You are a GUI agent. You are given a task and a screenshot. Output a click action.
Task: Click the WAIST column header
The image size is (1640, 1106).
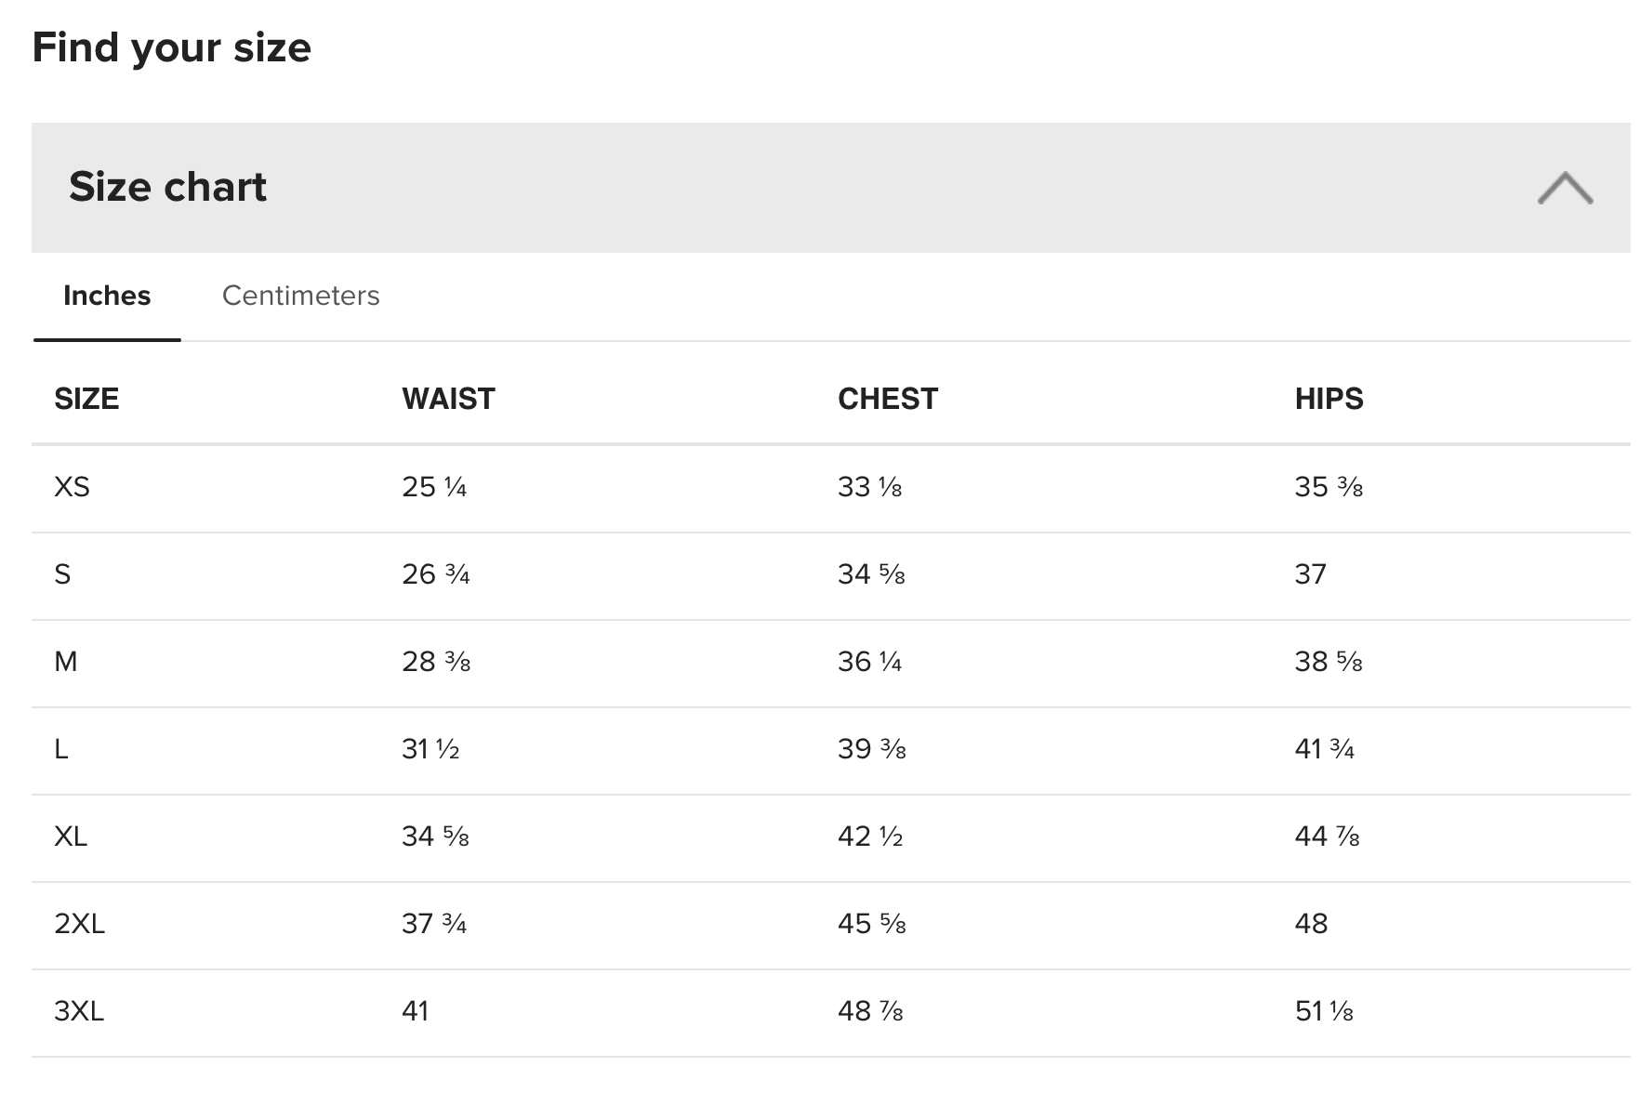[x=448, y=399]
